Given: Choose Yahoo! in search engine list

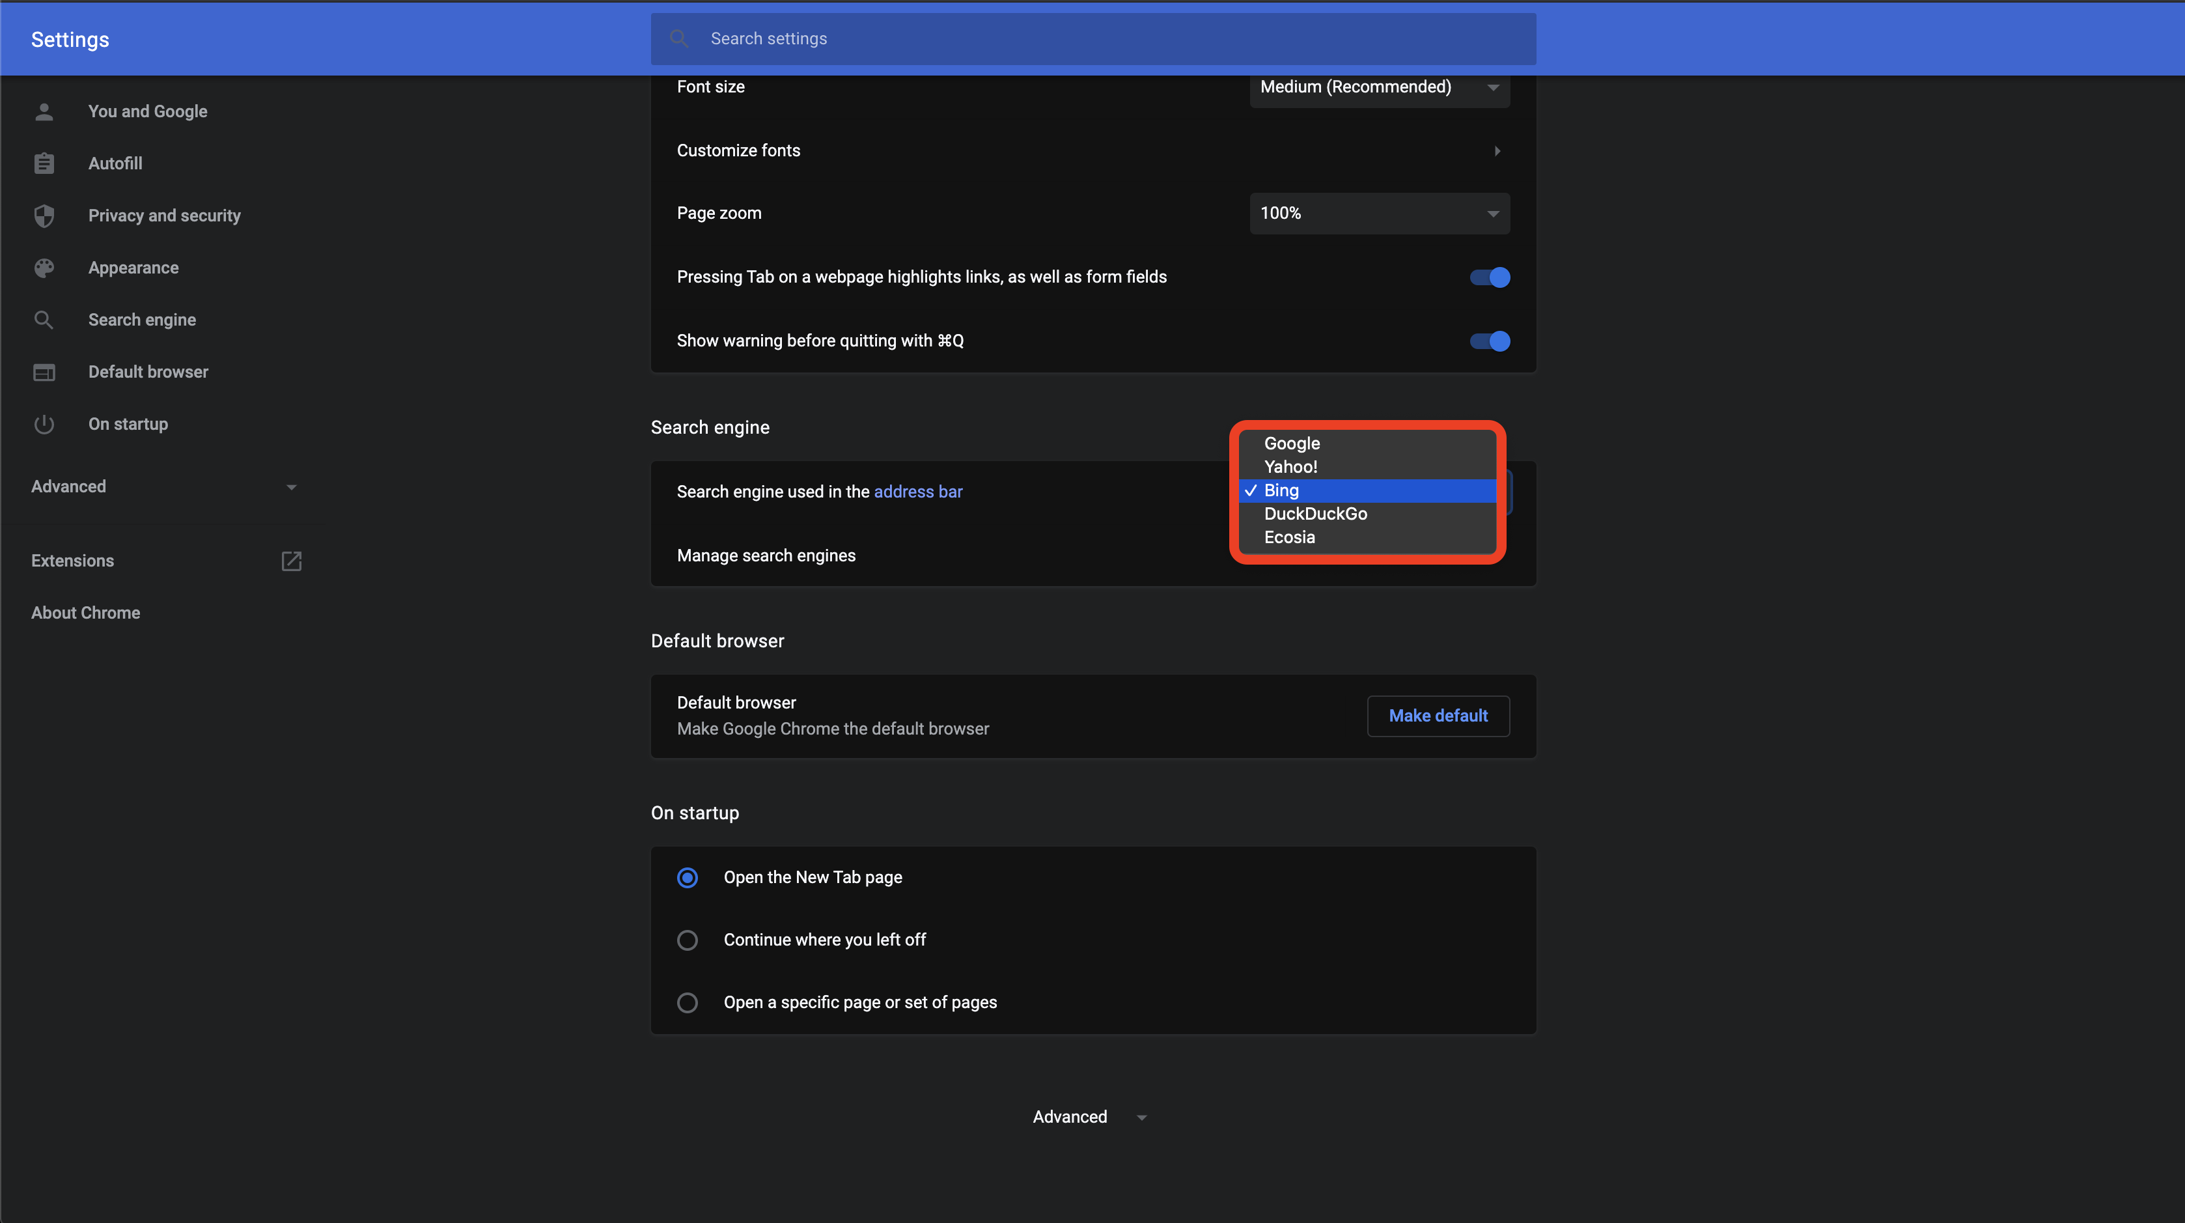Looking at the screenshot, I should point(1367,466).
